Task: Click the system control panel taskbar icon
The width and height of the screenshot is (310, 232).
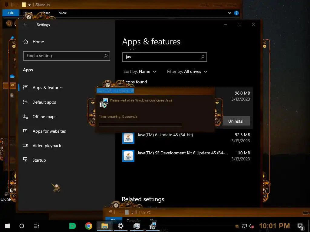Action: click(x=137, y=226)
